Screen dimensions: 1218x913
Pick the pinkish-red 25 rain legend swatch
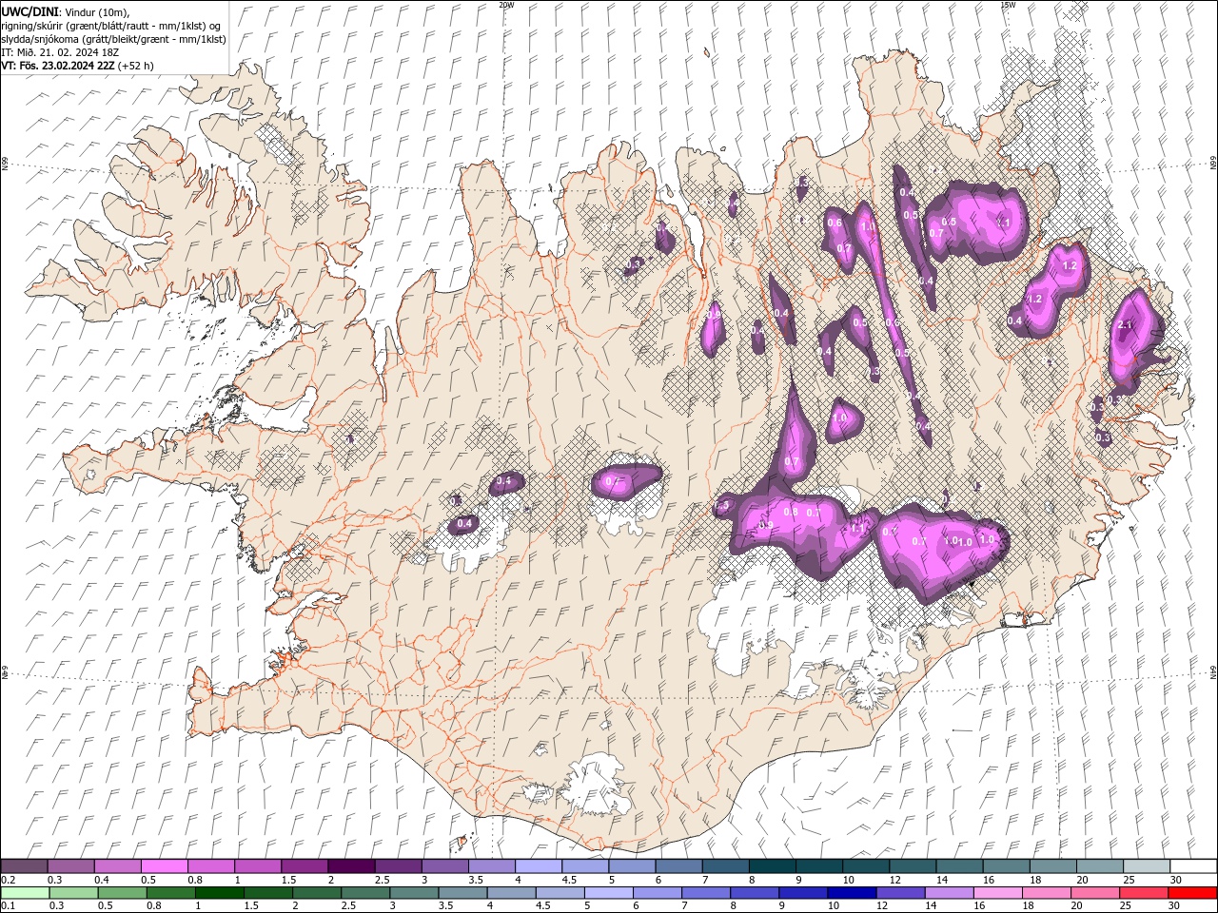(1142, 893)
